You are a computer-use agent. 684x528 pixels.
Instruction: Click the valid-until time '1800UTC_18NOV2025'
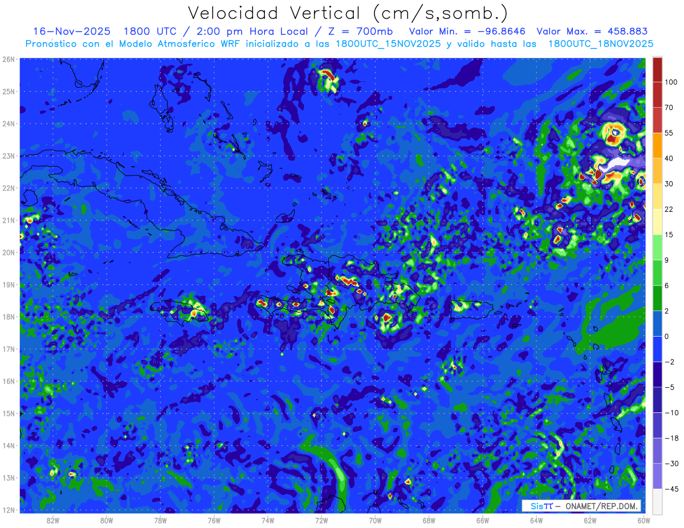[601, 44]
